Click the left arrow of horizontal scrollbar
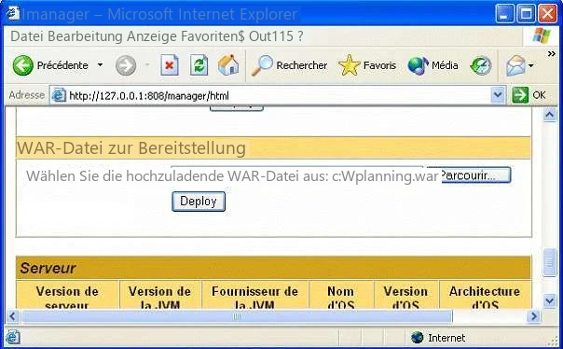This screenshot has width=563, height=349. (13, 316)
